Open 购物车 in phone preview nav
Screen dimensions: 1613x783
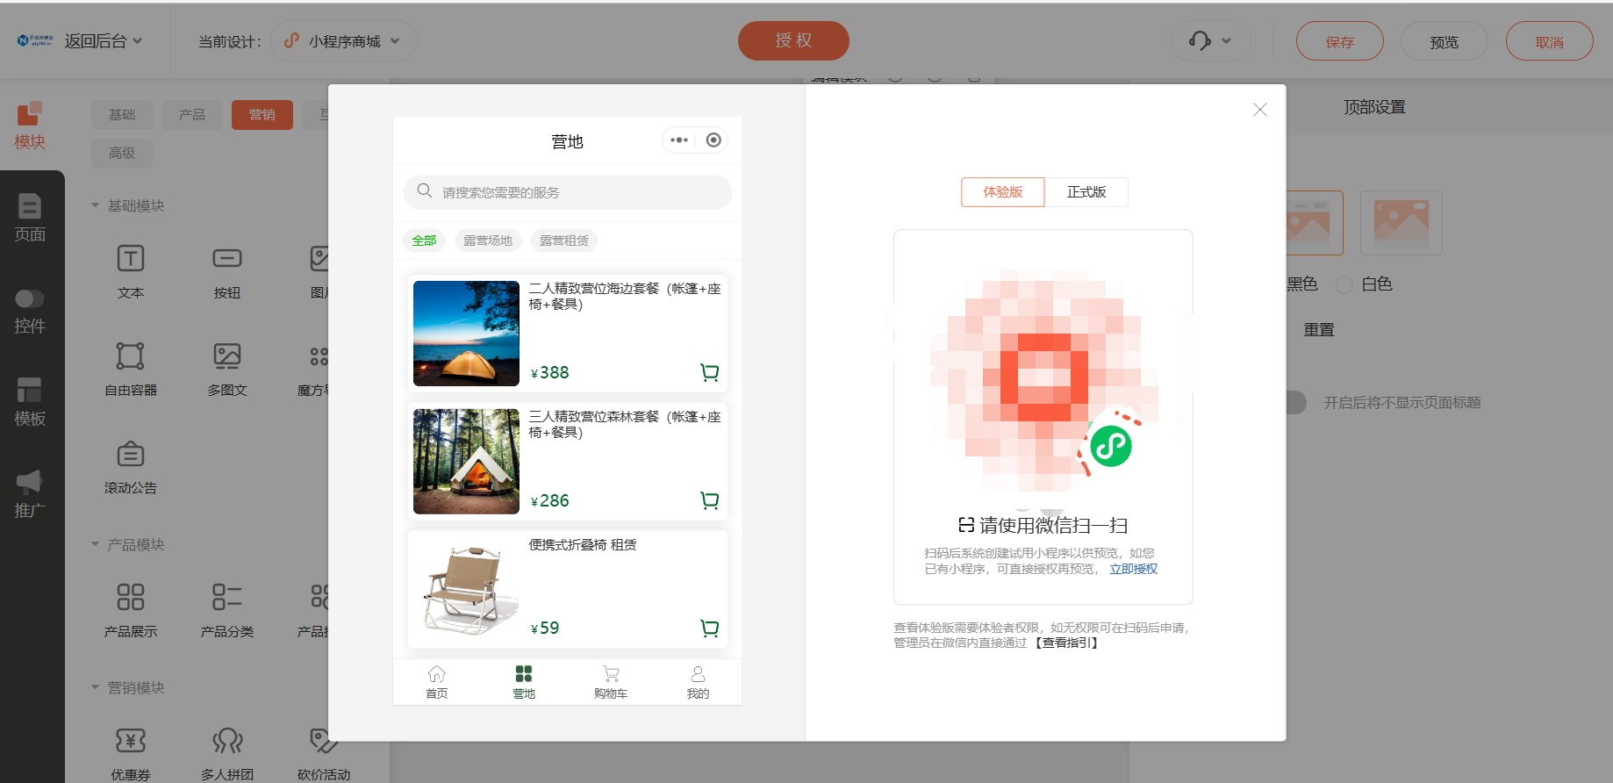point(611,682)
